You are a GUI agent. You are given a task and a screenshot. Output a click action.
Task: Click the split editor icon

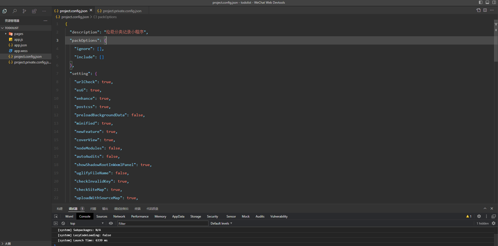pos(485,10)
